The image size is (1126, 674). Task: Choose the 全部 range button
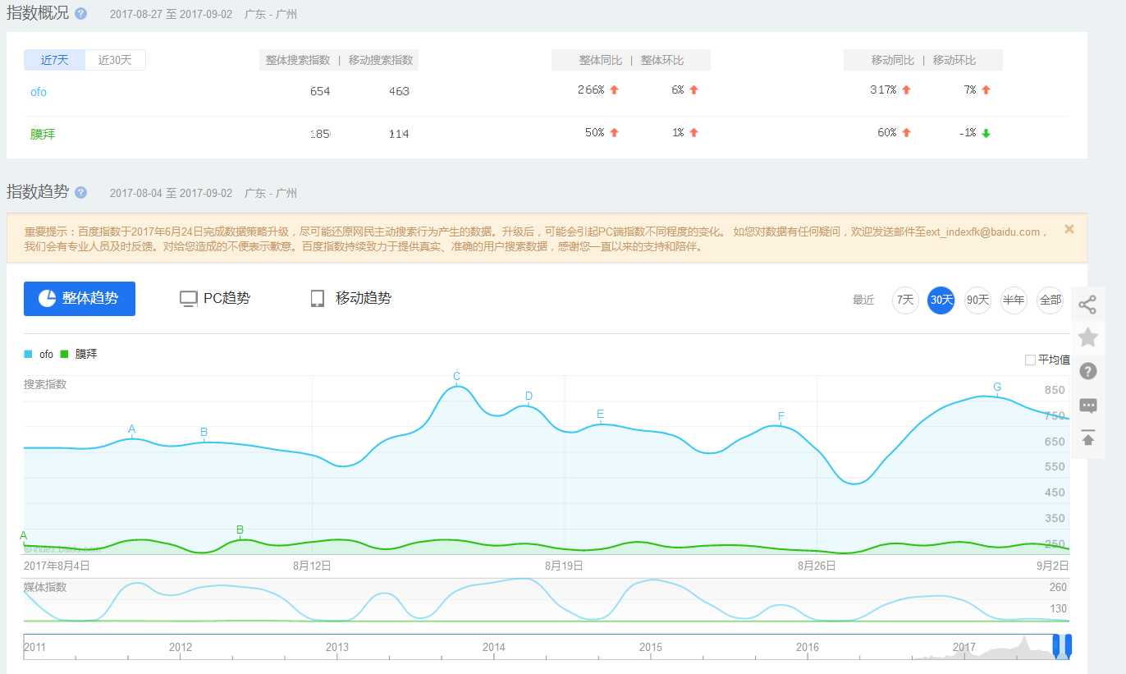coord(1050,300)
